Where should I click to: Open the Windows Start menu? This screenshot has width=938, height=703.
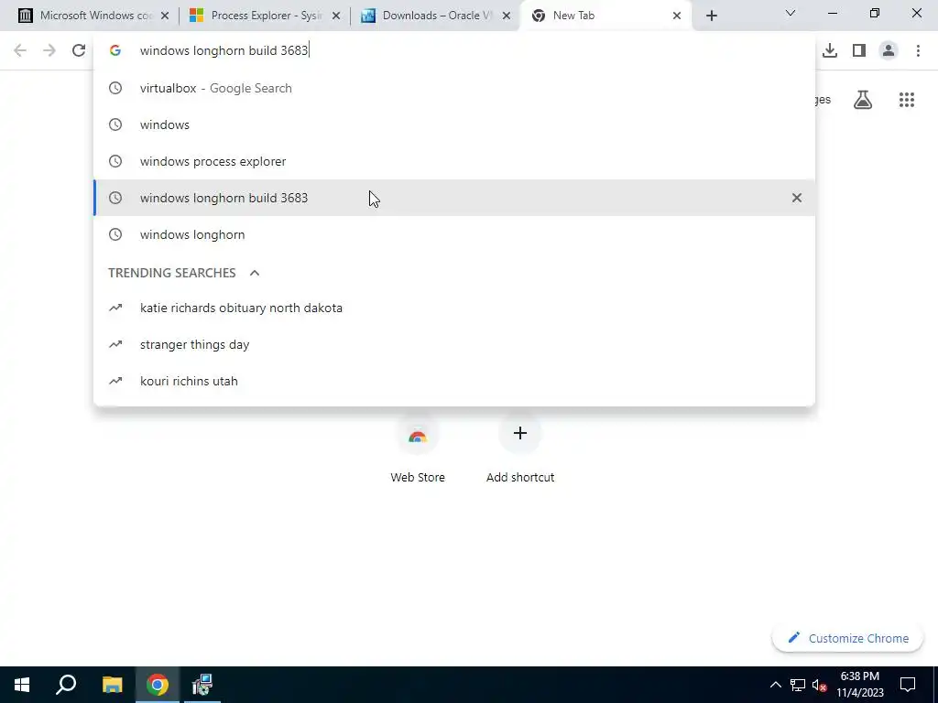tap(22, 685)
